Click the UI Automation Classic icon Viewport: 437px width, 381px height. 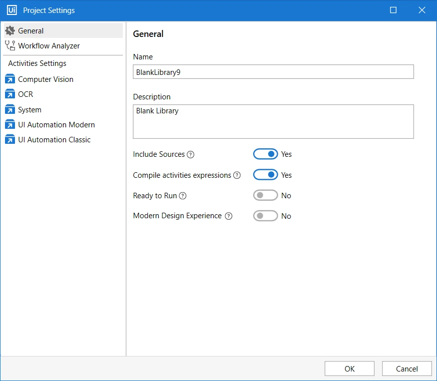(10, 140)
